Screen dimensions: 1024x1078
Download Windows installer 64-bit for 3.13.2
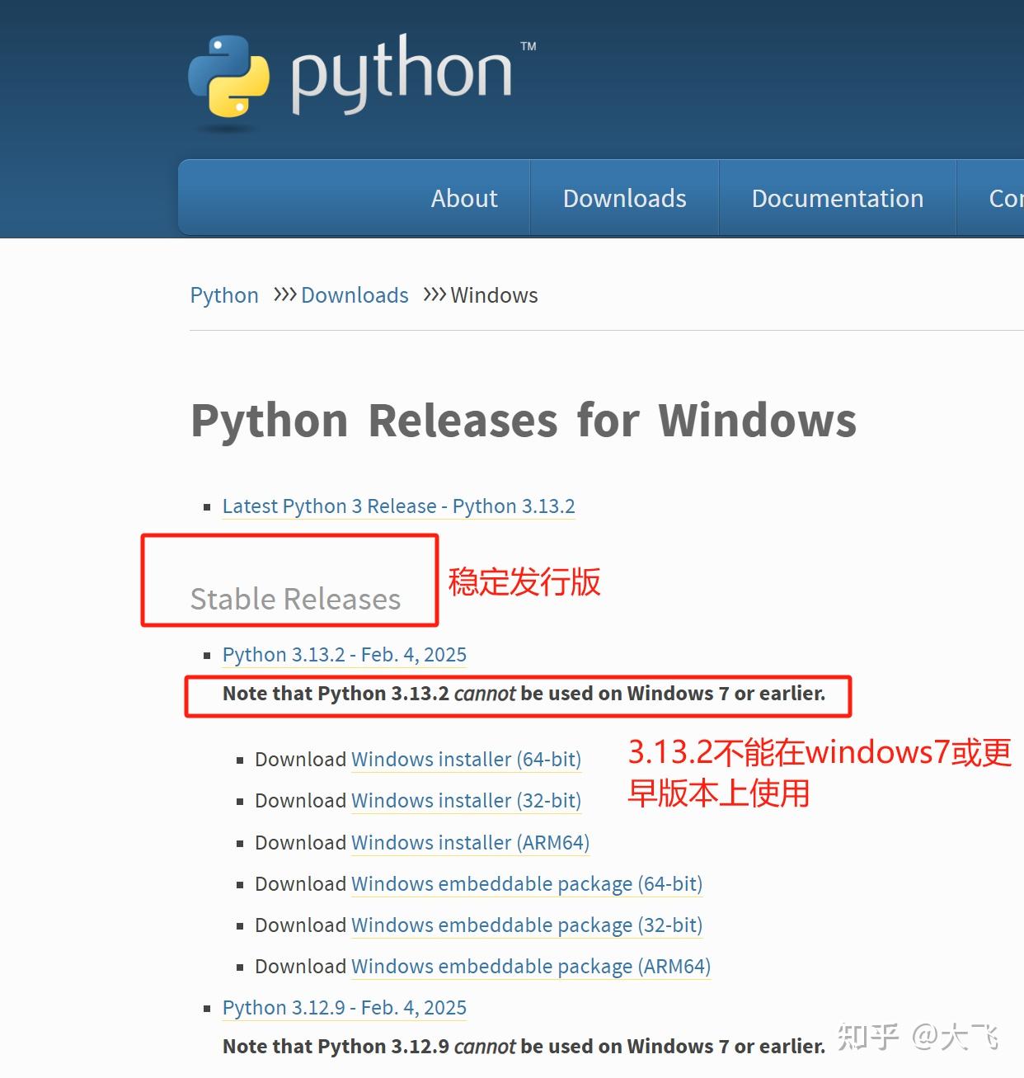coord(466,759)
